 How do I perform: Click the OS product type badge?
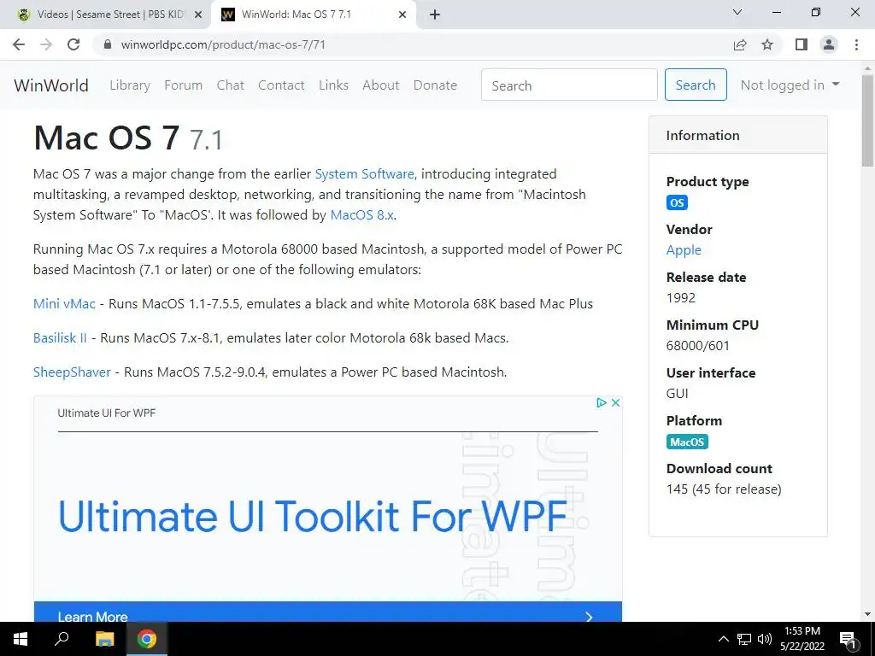(x=677, y=202)
